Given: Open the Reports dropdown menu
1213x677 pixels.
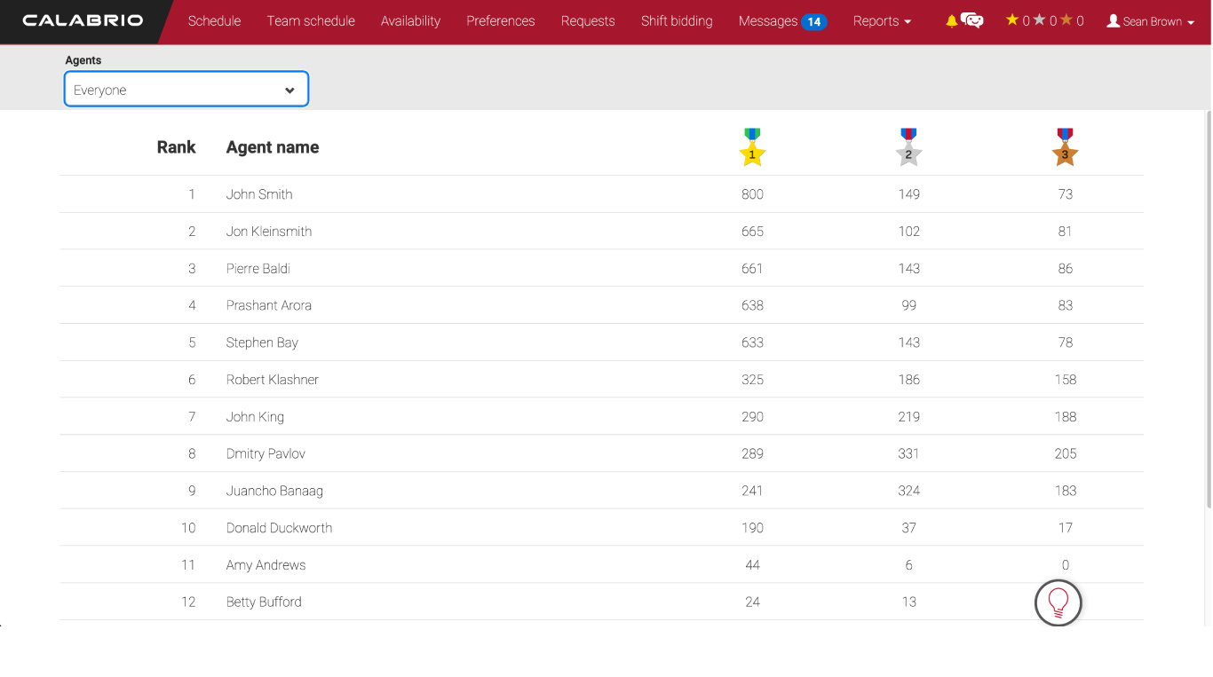Looking at the screenshot, I should (882, 20).
